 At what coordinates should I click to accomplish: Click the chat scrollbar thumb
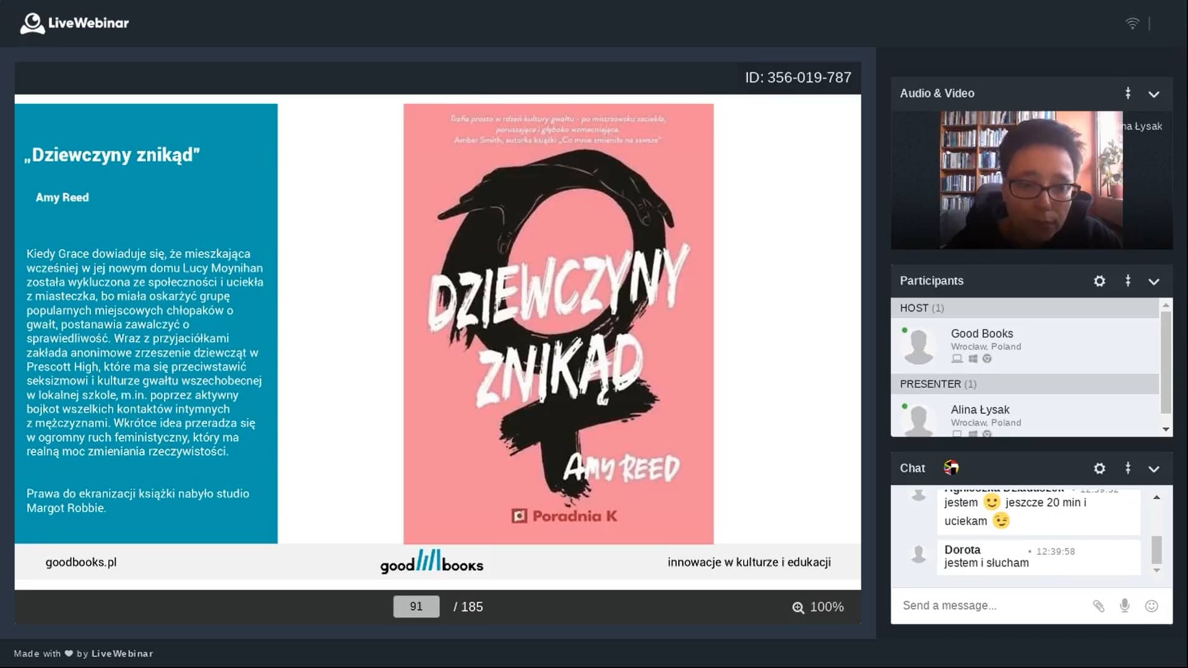pos(1156,550)
